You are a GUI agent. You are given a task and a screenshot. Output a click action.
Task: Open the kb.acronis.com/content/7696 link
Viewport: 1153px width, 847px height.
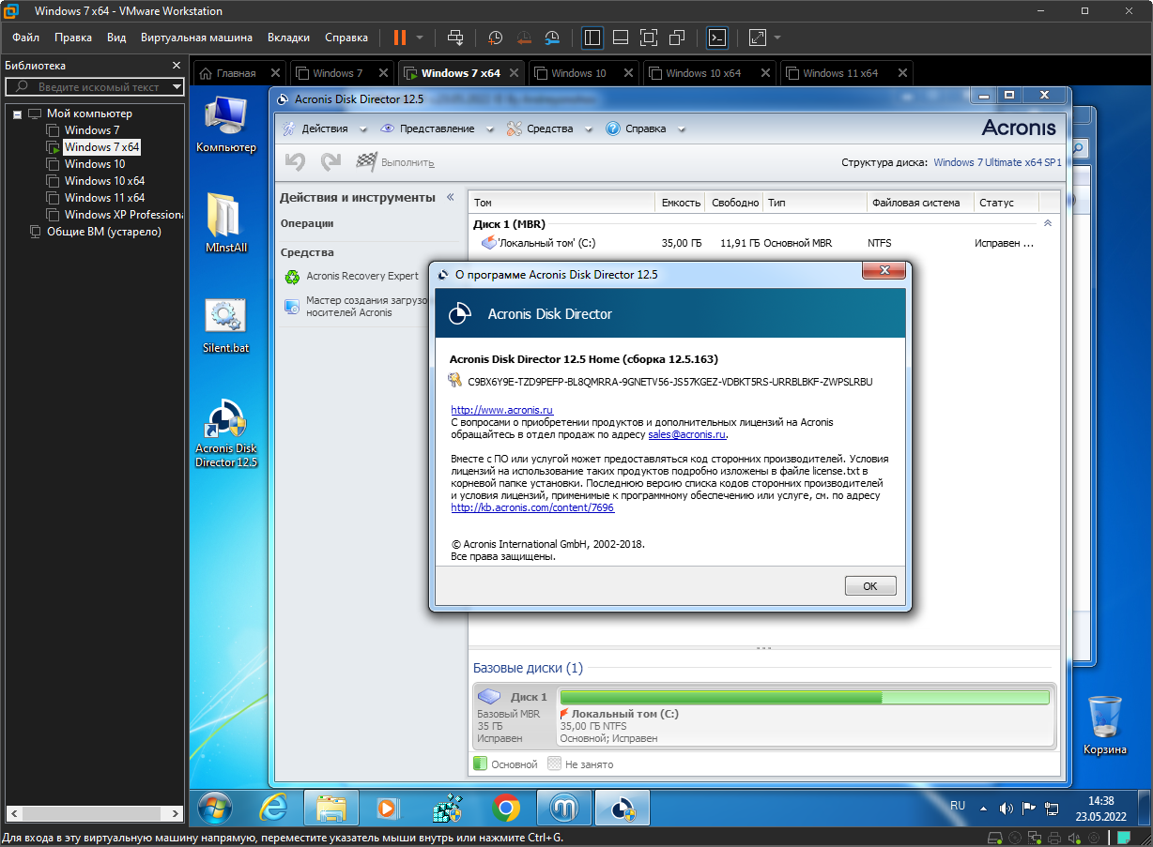click(x=532, y=507)
